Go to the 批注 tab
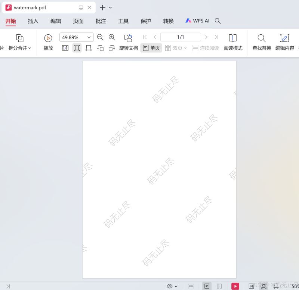 [x=101, y=21]
